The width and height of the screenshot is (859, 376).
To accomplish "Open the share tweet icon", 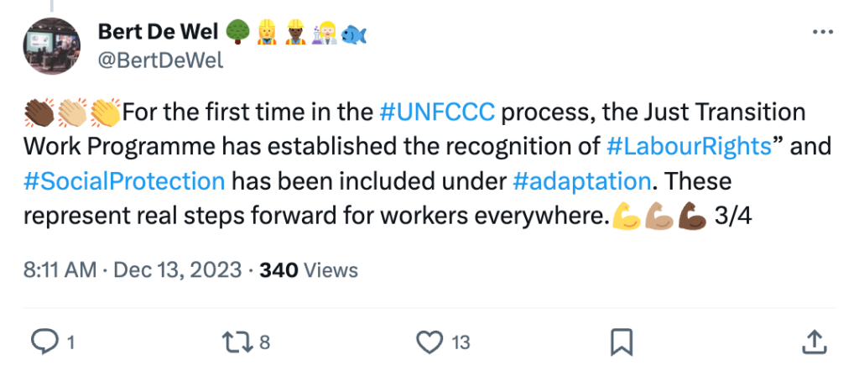I will tap(813, 342).
